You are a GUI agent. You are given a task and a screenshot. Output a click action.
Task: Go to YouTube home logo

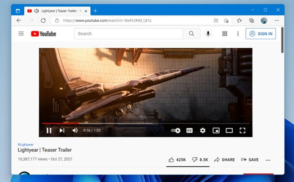[44, 33]
